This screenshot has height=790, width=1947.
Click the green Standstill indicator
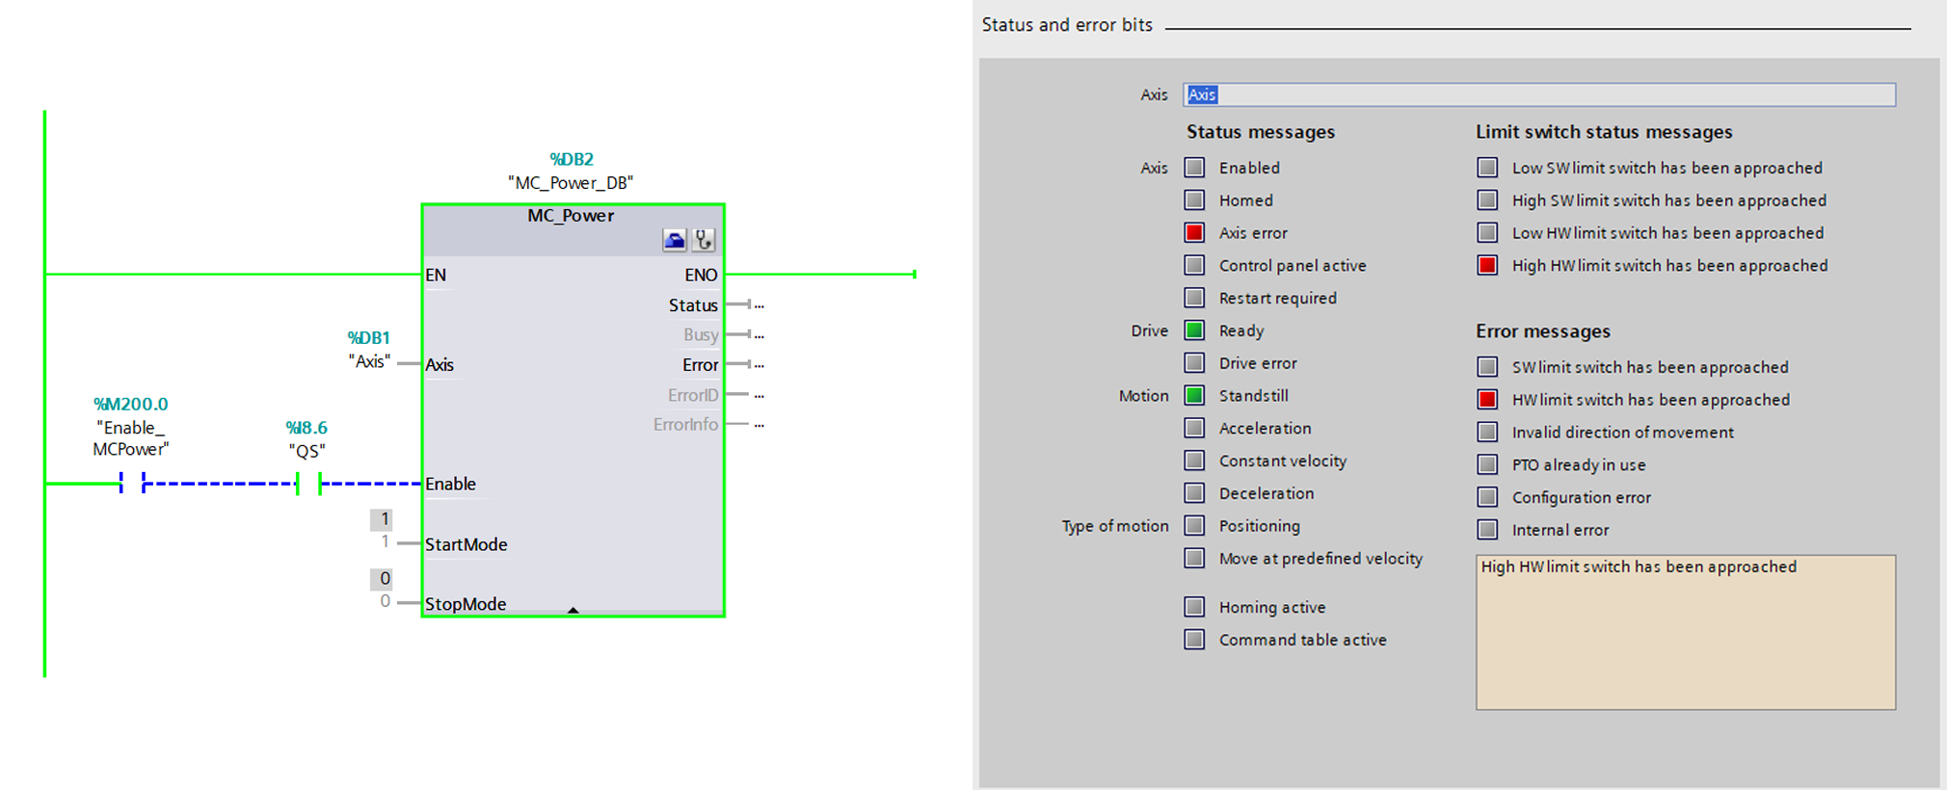[x=1194, y=395]
